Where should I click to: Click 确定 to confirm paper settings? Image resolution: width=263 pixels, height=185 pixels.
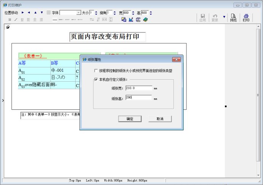click(130, 119)
